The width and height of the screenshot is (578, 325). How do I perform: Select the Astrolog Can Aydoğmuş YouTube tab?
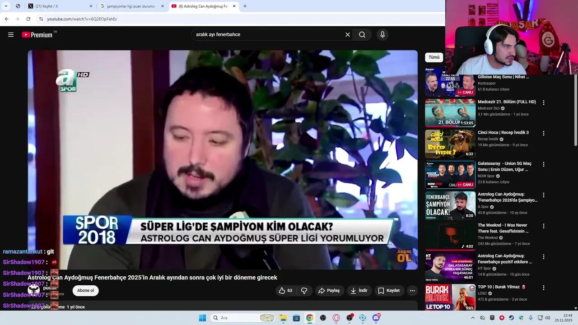(x=203, y=6)
